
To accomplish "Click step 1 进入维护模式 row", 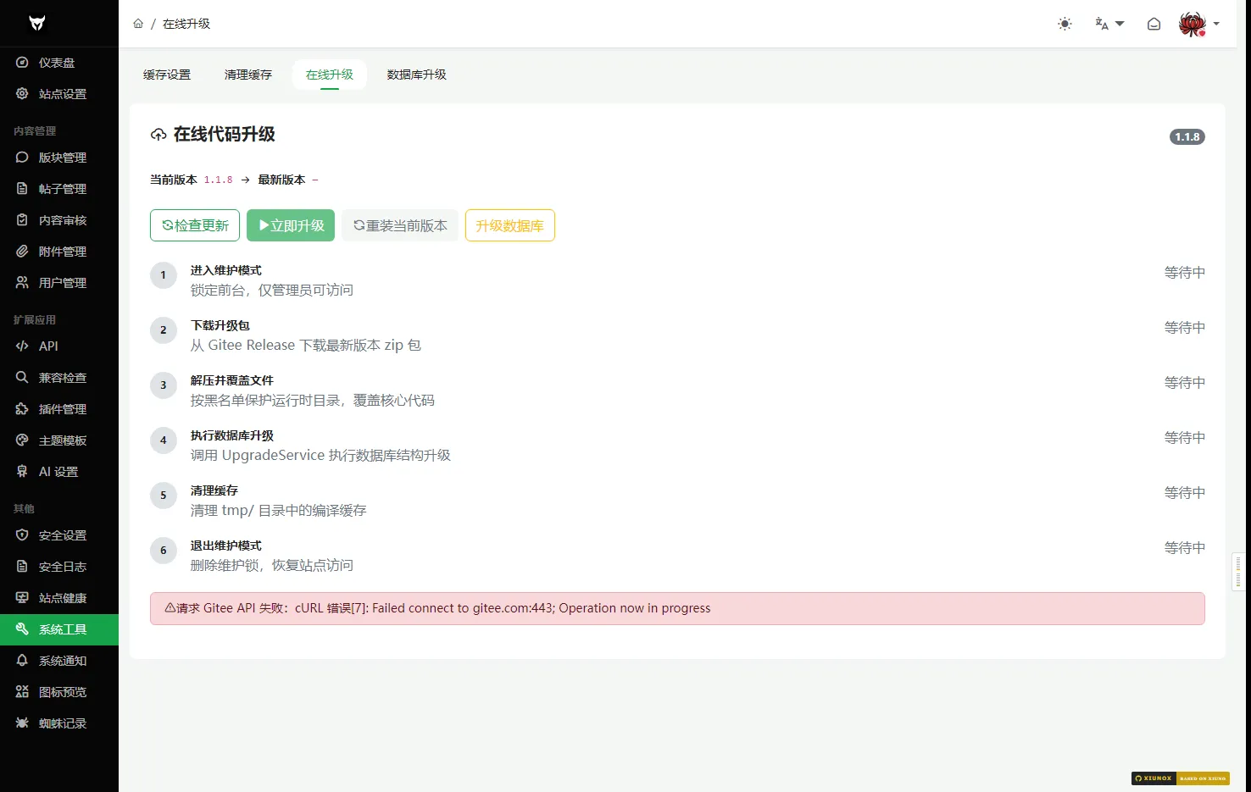I will click(677, 280).
